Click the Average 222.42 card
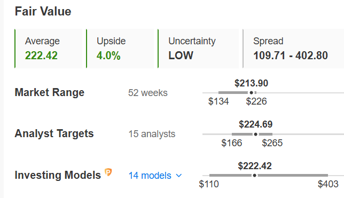344x198 pixels. [49, 49]
